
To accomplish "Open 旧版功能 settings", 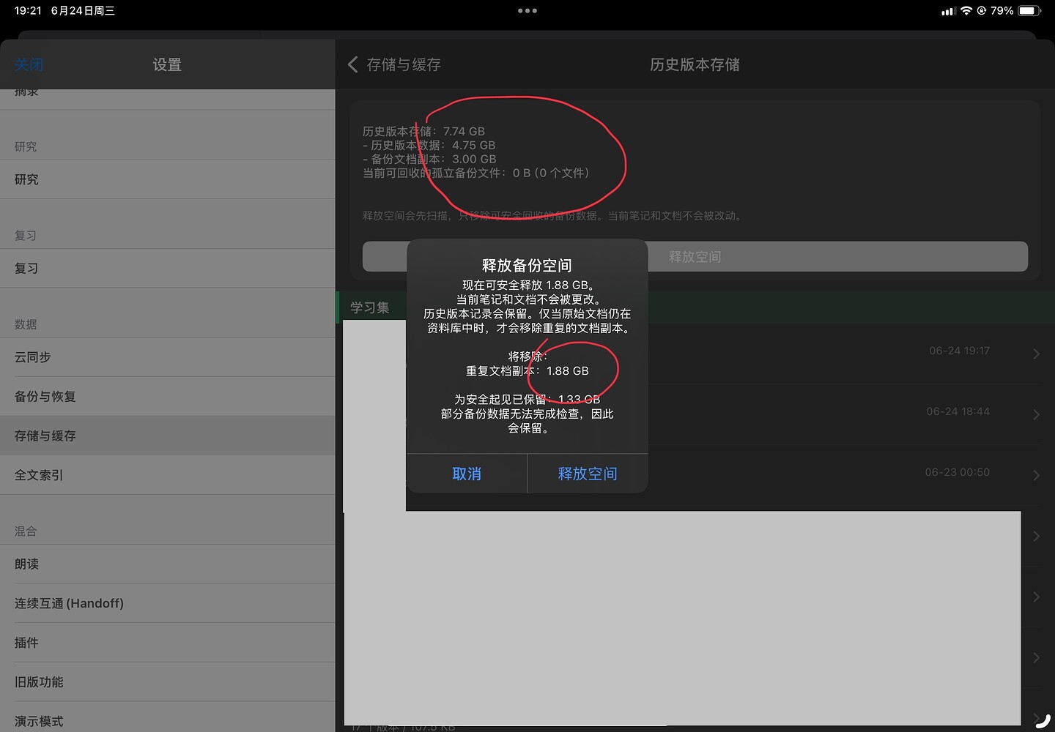I will pos(168,682).
